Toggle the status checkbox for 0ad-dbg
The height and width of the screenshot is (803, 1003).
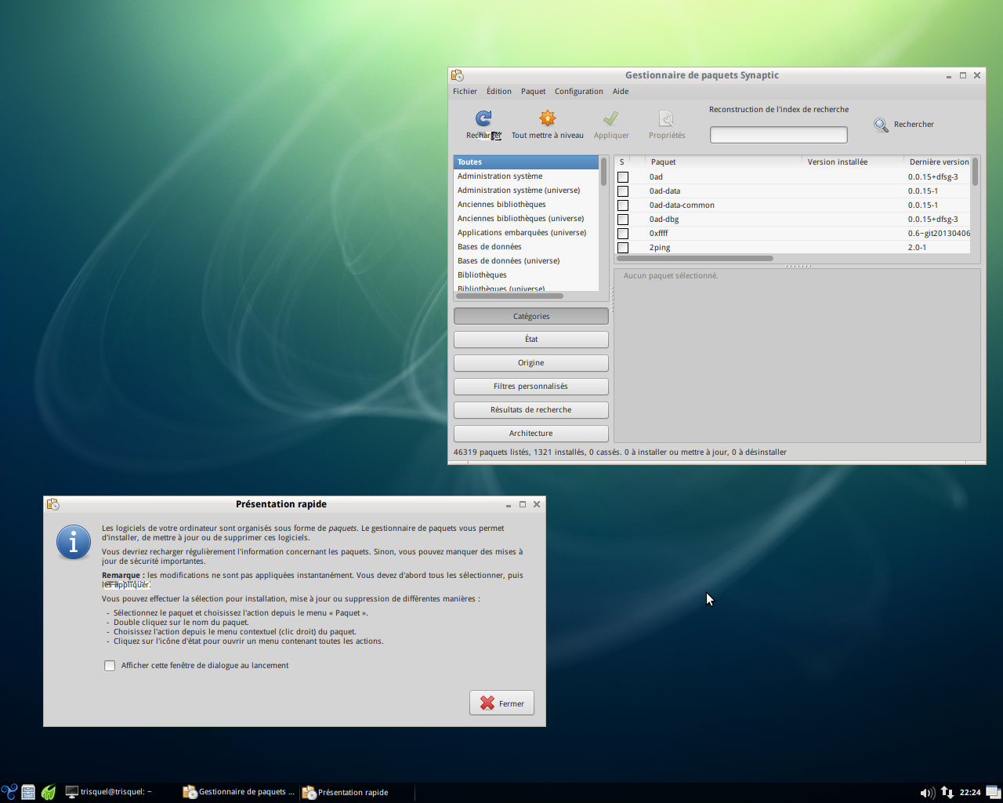click(x=623, y=220)
